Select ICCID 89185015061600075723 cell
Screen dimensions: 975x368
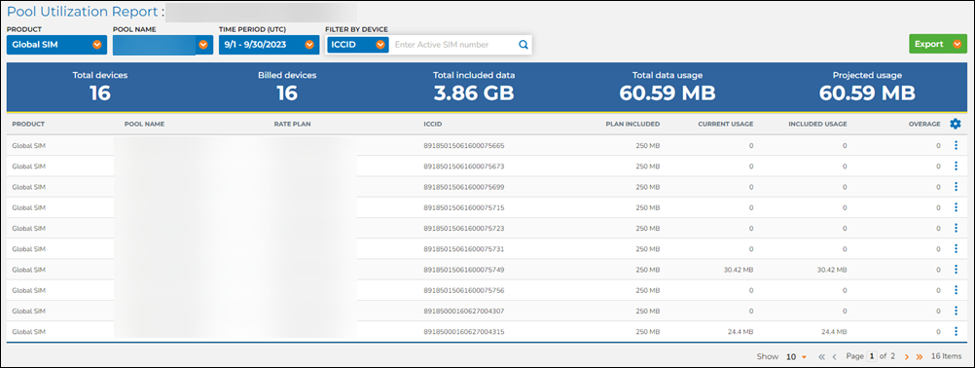click(x=463, y=228)
